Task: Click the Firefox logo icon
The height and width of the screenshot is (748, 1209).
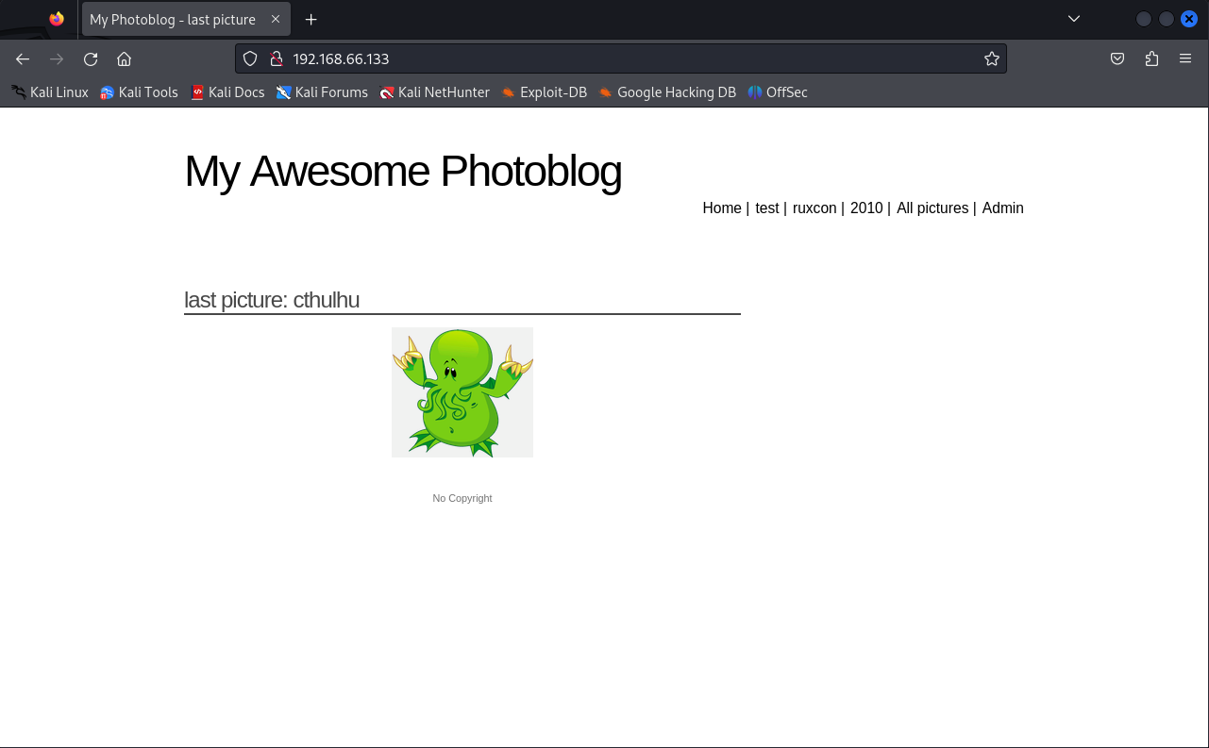Action: 57,19
